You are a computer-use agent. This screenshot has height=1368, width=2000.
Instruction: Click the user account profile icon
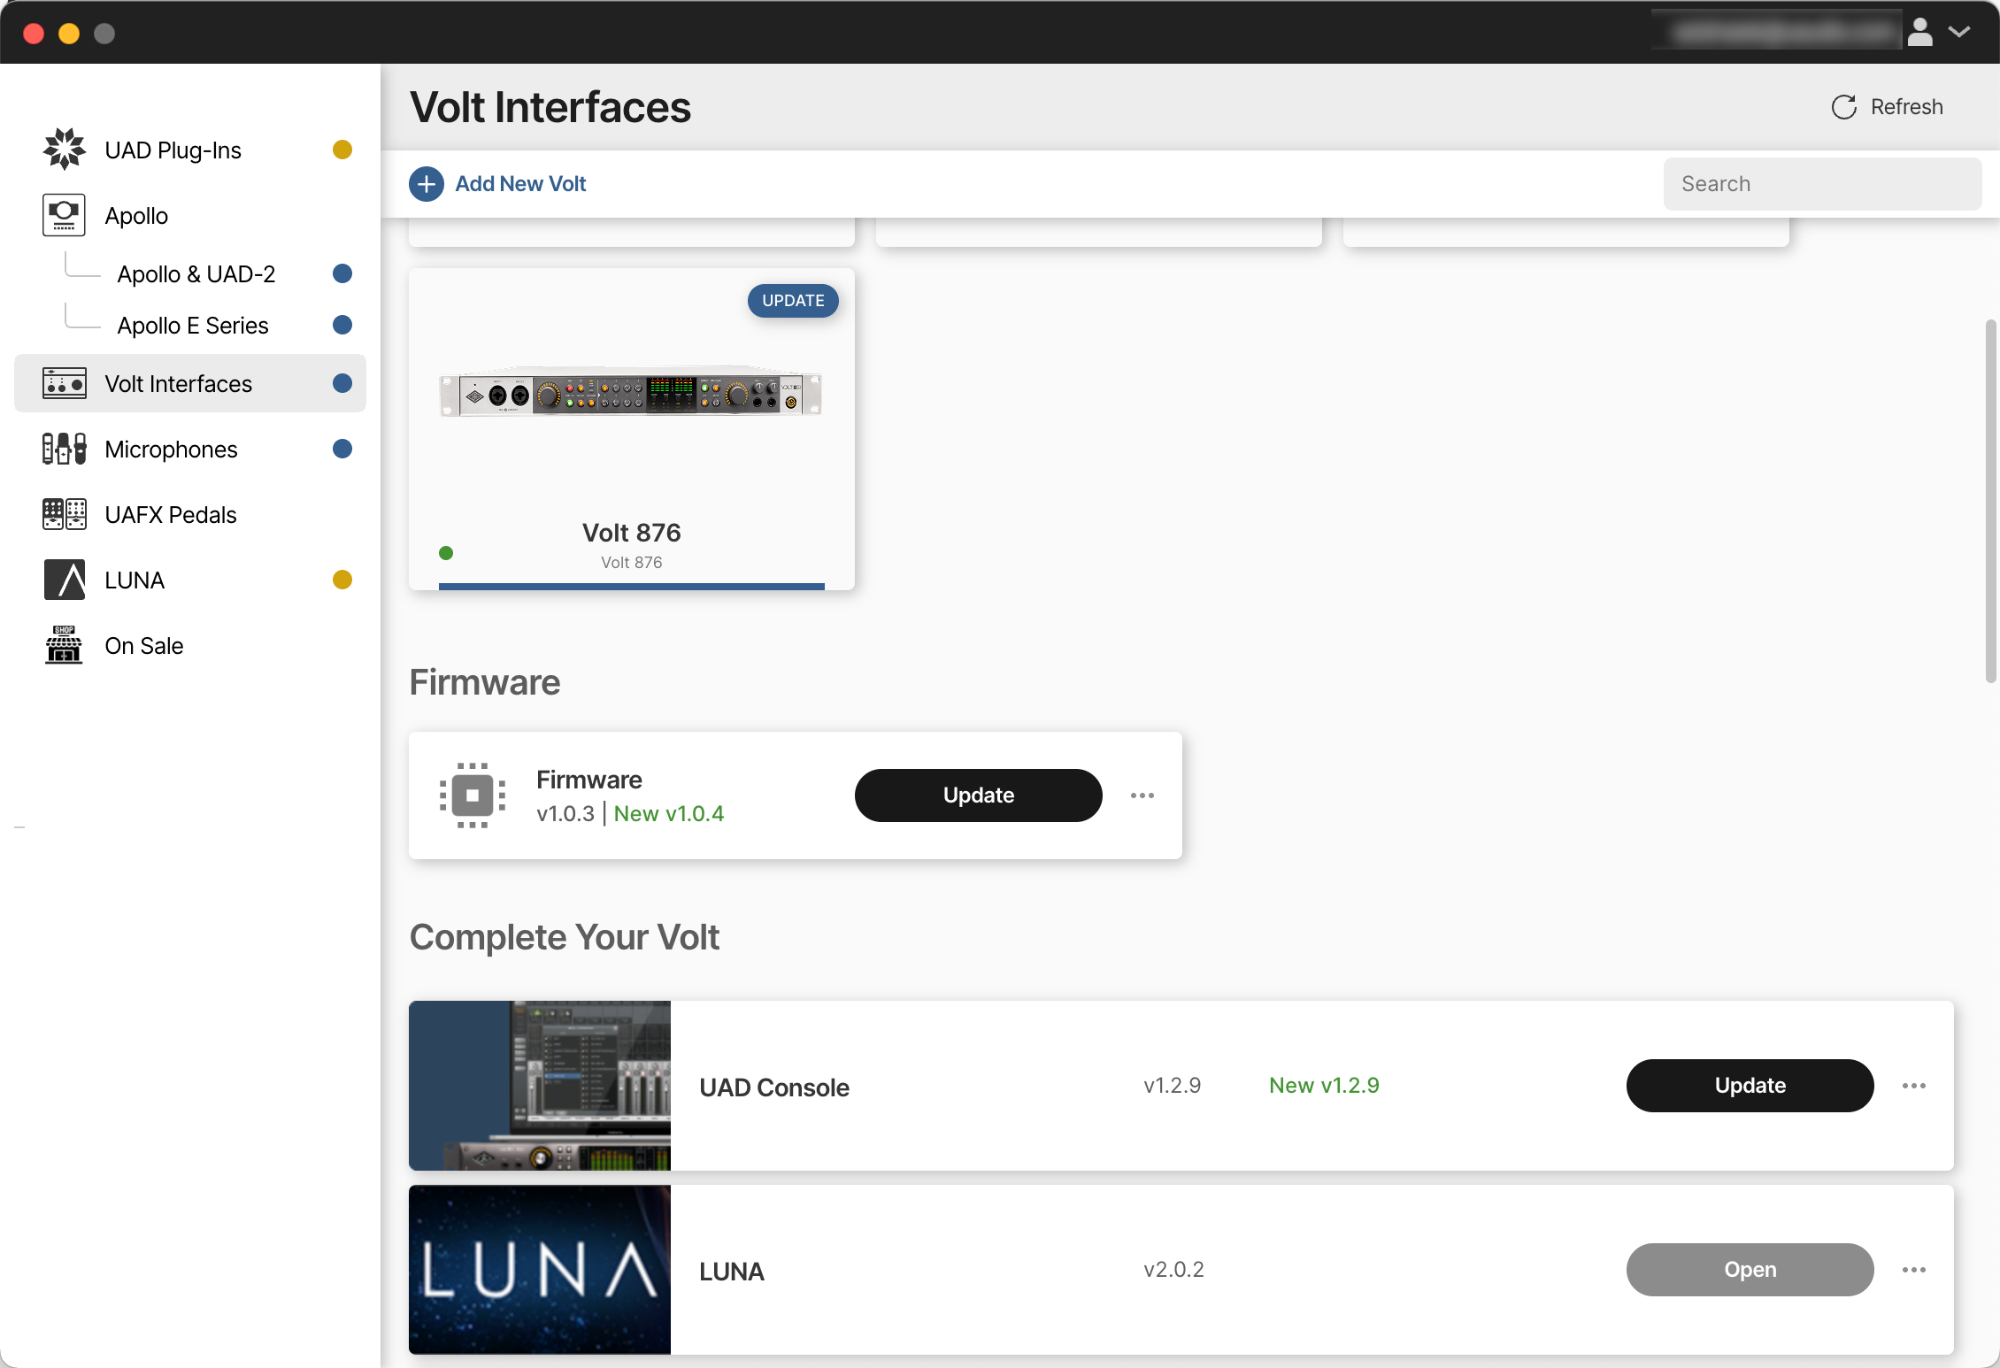click(1920, 32)
